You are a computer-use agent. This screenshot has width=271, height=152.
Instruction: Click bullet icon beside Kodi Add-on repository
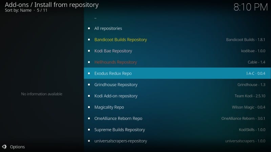(x=89, y=96)
